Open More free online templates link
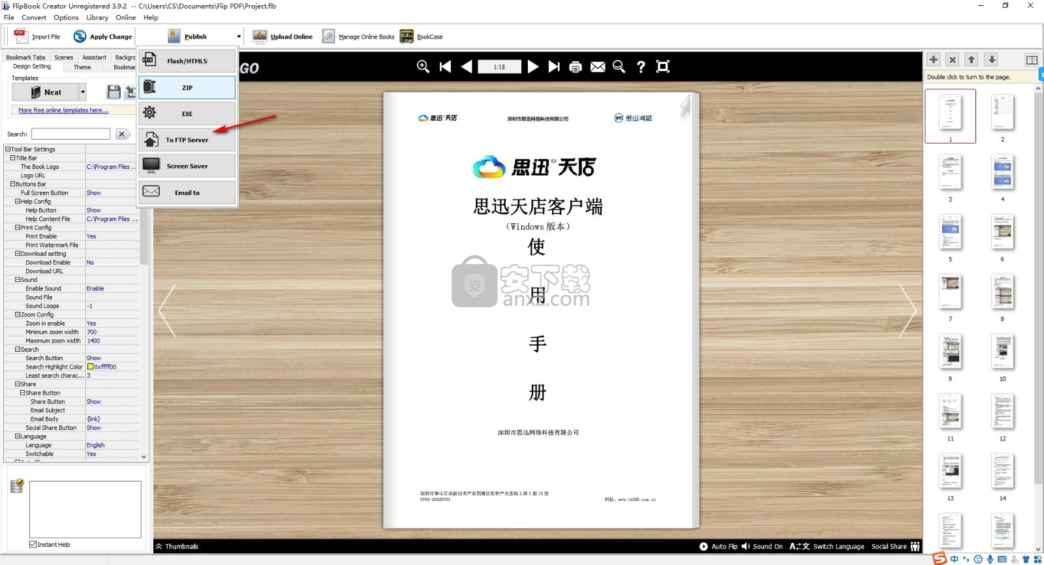Viewport: 1044px width, 565px height. coord(63,110)
